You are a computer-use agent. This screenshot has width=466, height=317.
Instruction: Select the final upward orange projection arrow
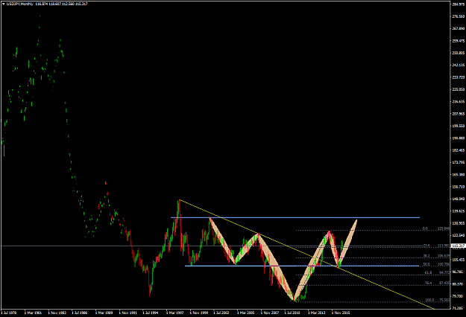(x=348, y=242)
